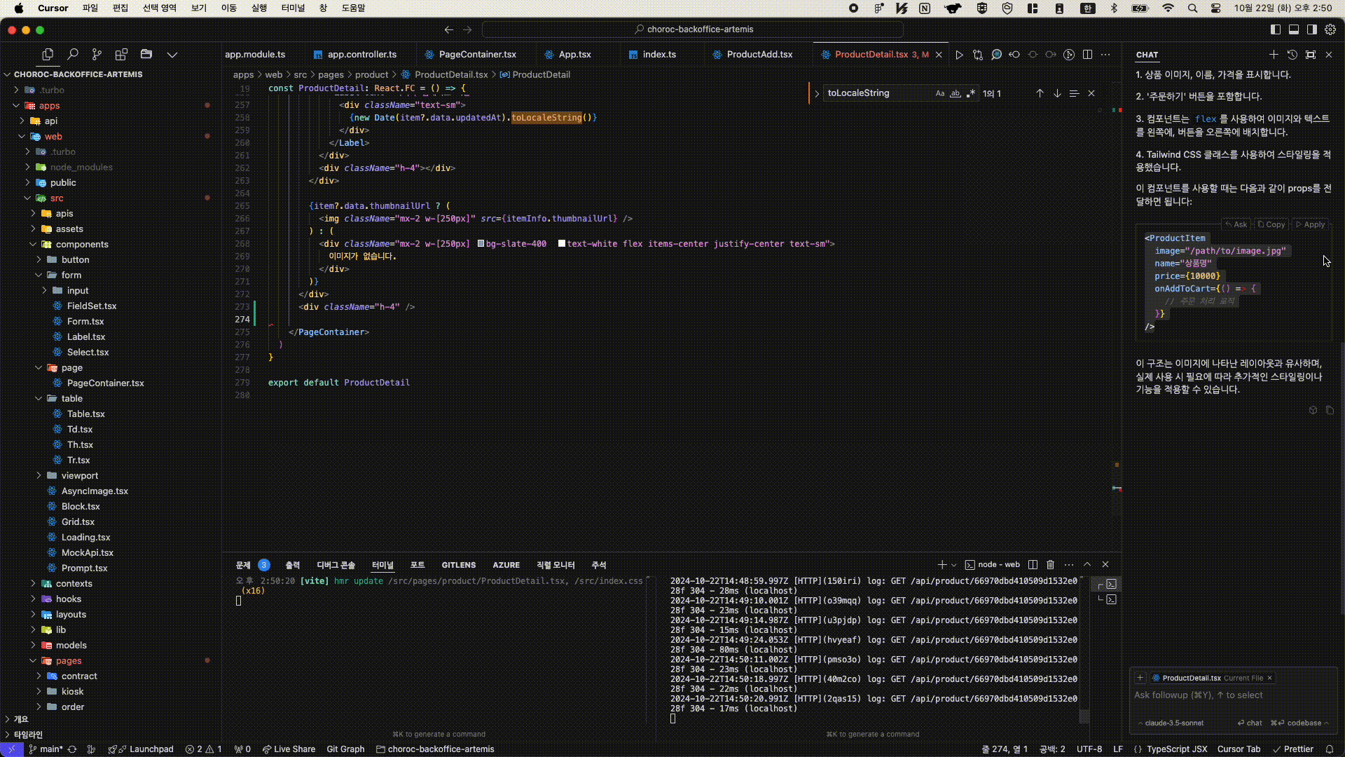Open the Extensions icon in sidebar header
This screenshot has height=757, width=1345.
point(121,54)
